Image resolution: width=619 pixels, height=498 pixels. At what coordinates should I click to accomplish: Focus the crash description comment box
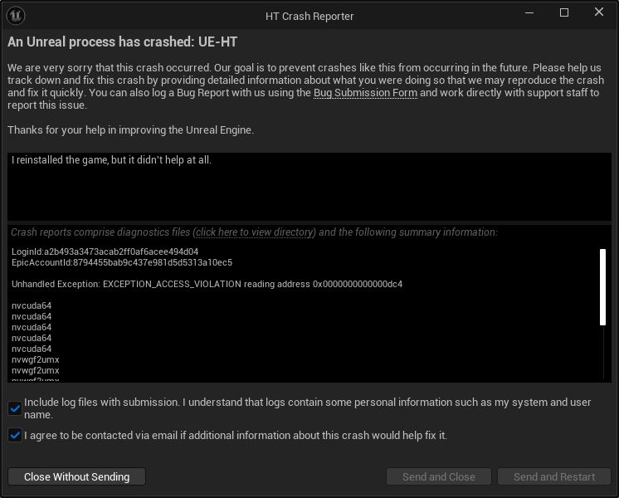pyautogui.click(x=309, y=187)
